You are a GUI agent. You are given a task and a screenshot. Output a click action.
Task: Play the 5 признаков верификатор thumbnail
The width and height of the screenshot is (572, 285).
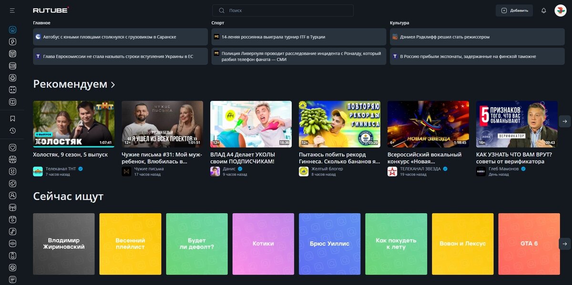[x=517, y=124]
